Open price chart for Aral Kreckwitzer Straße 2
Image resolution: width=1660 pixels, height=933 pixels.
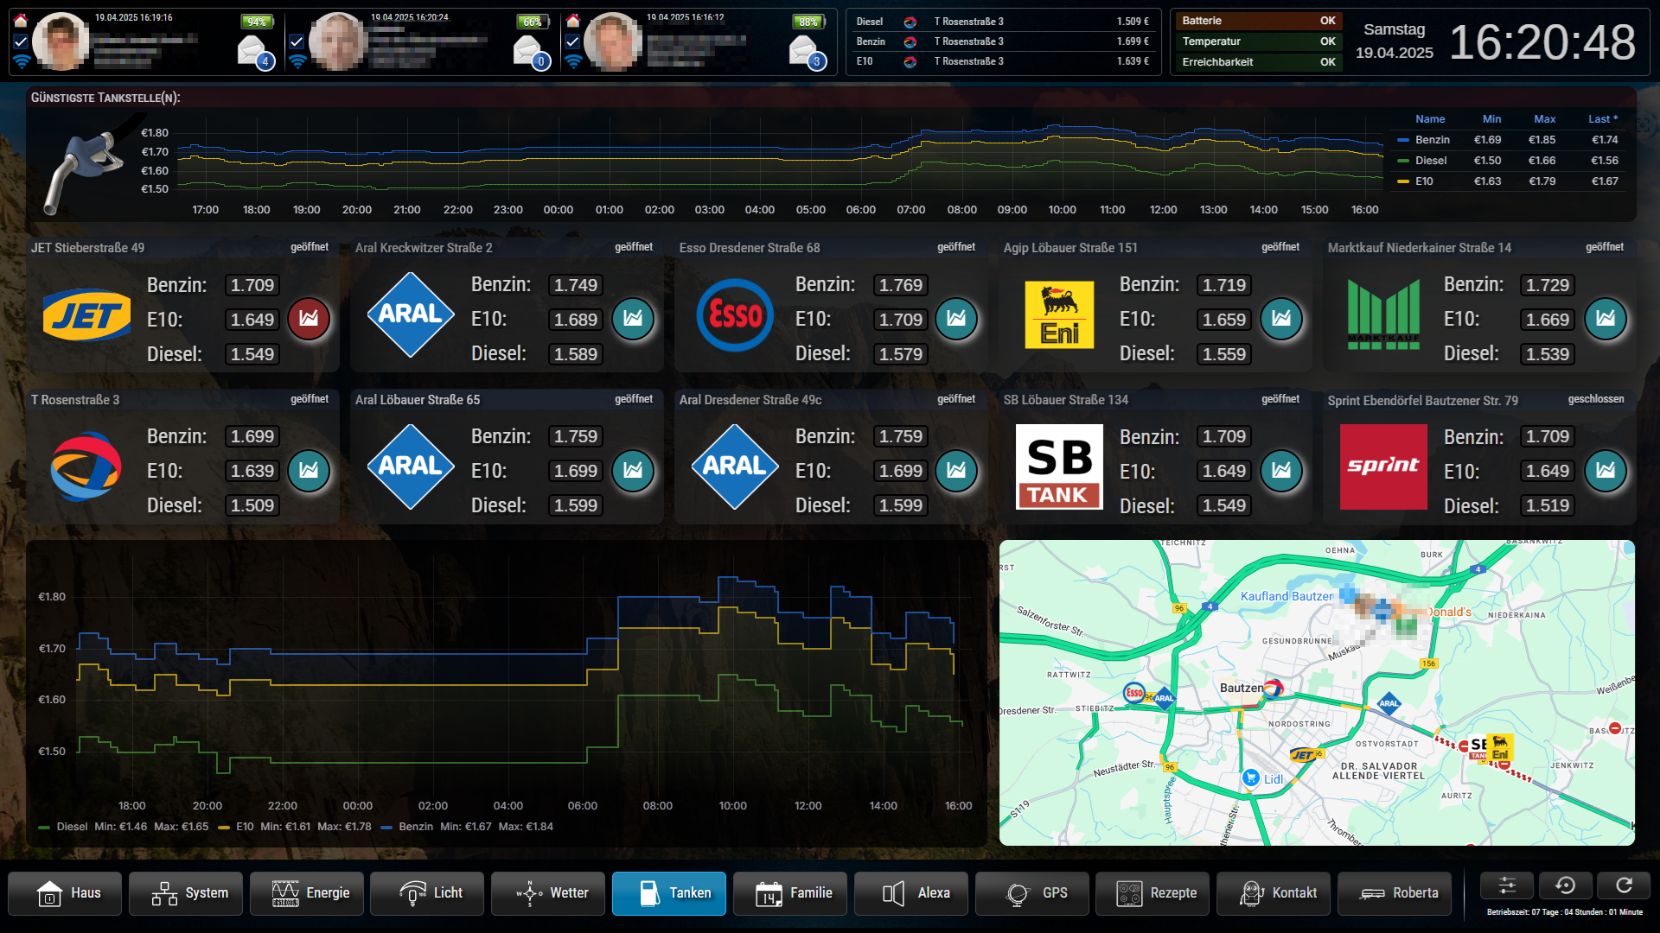(x=633, y=319)
